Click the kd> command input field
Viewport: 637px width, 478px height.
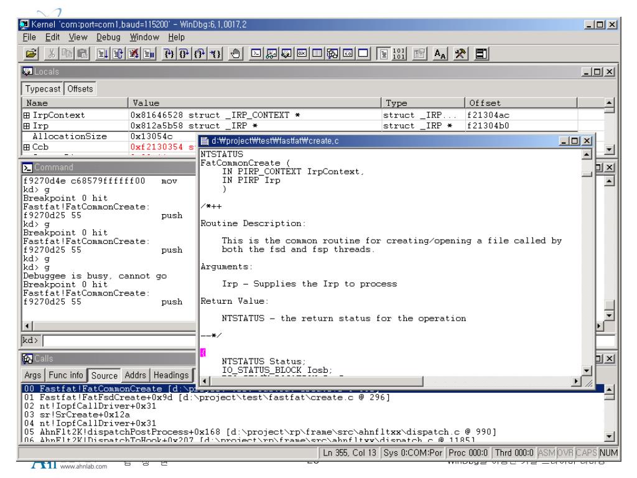[119, 340]
